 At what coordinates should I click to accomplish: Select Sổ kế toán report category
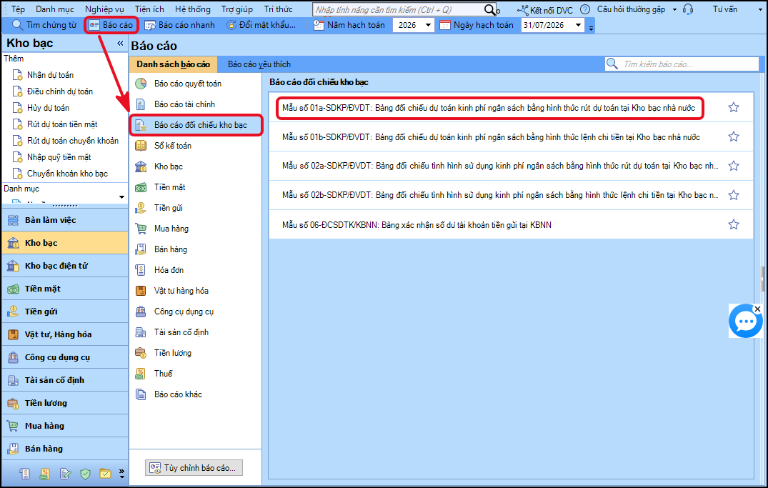[x=196, y=146]
